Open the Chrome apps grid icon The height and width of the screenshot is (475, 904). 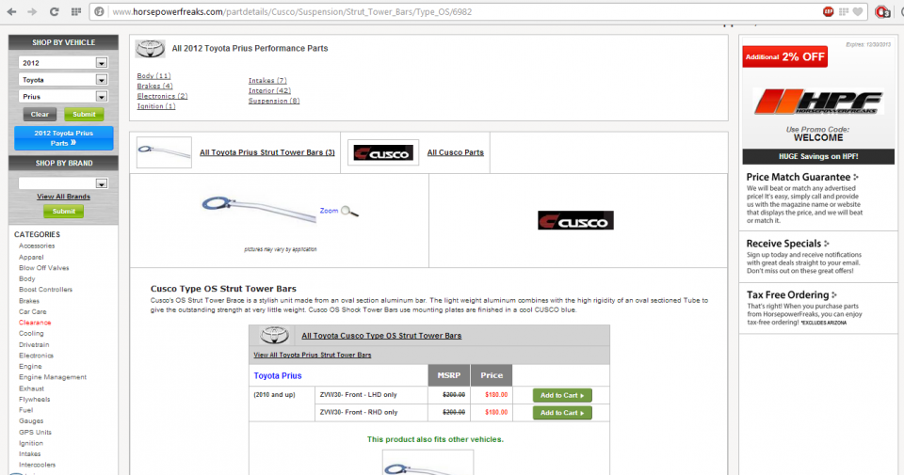(74, 12)
